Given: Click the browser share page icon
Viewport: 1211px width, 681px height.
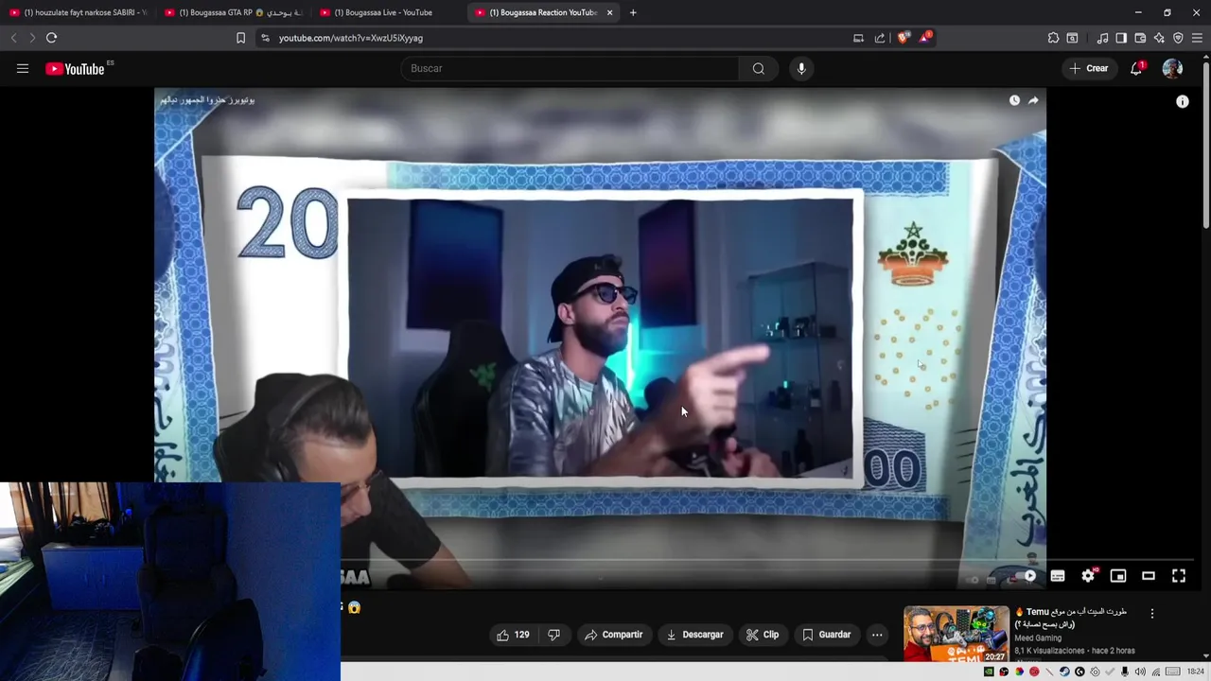Looking at the screenshot, I should (880, 38).
